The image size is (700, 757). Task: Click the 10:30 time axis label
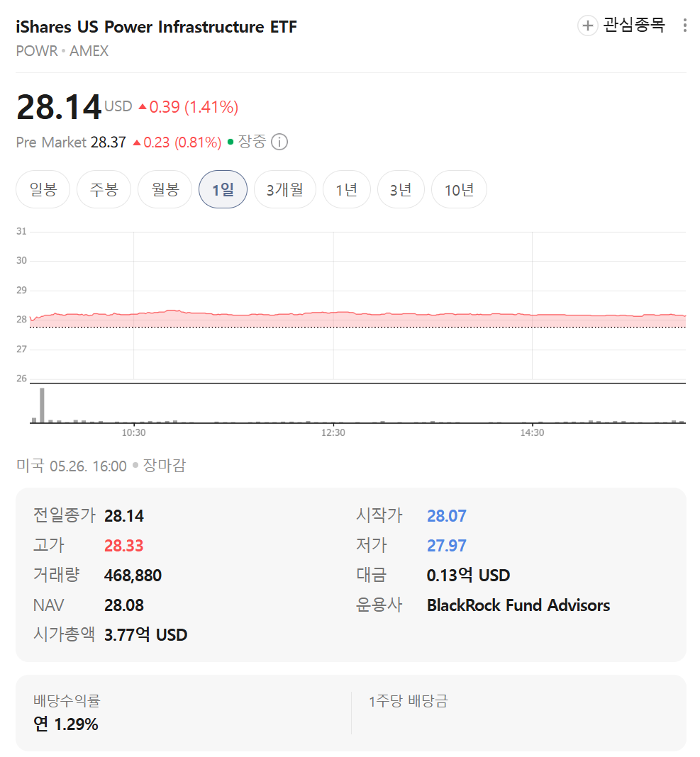134,432
